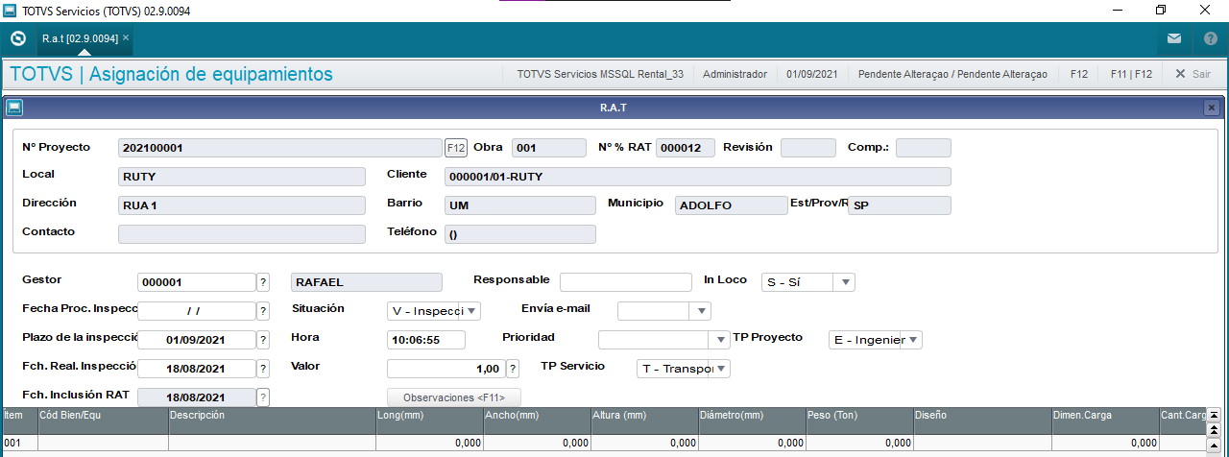
Task: Close the inner R.A.T window
Action: pyautogui.click(x=1212, y=108)
